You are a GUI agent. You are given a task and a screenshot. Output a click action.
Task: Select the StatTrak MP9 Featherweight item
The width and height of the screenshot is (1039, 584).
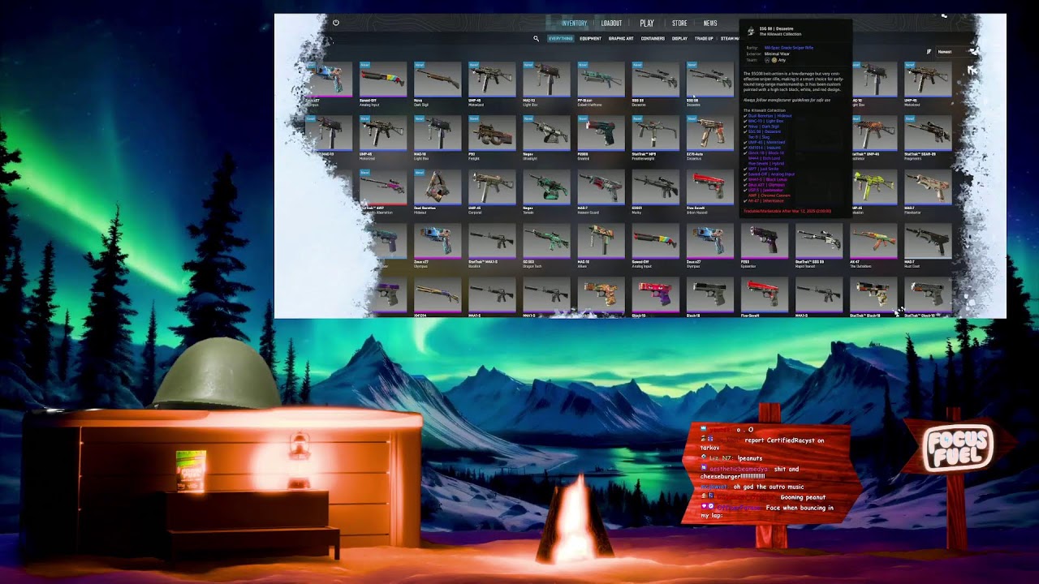(655, 138)
